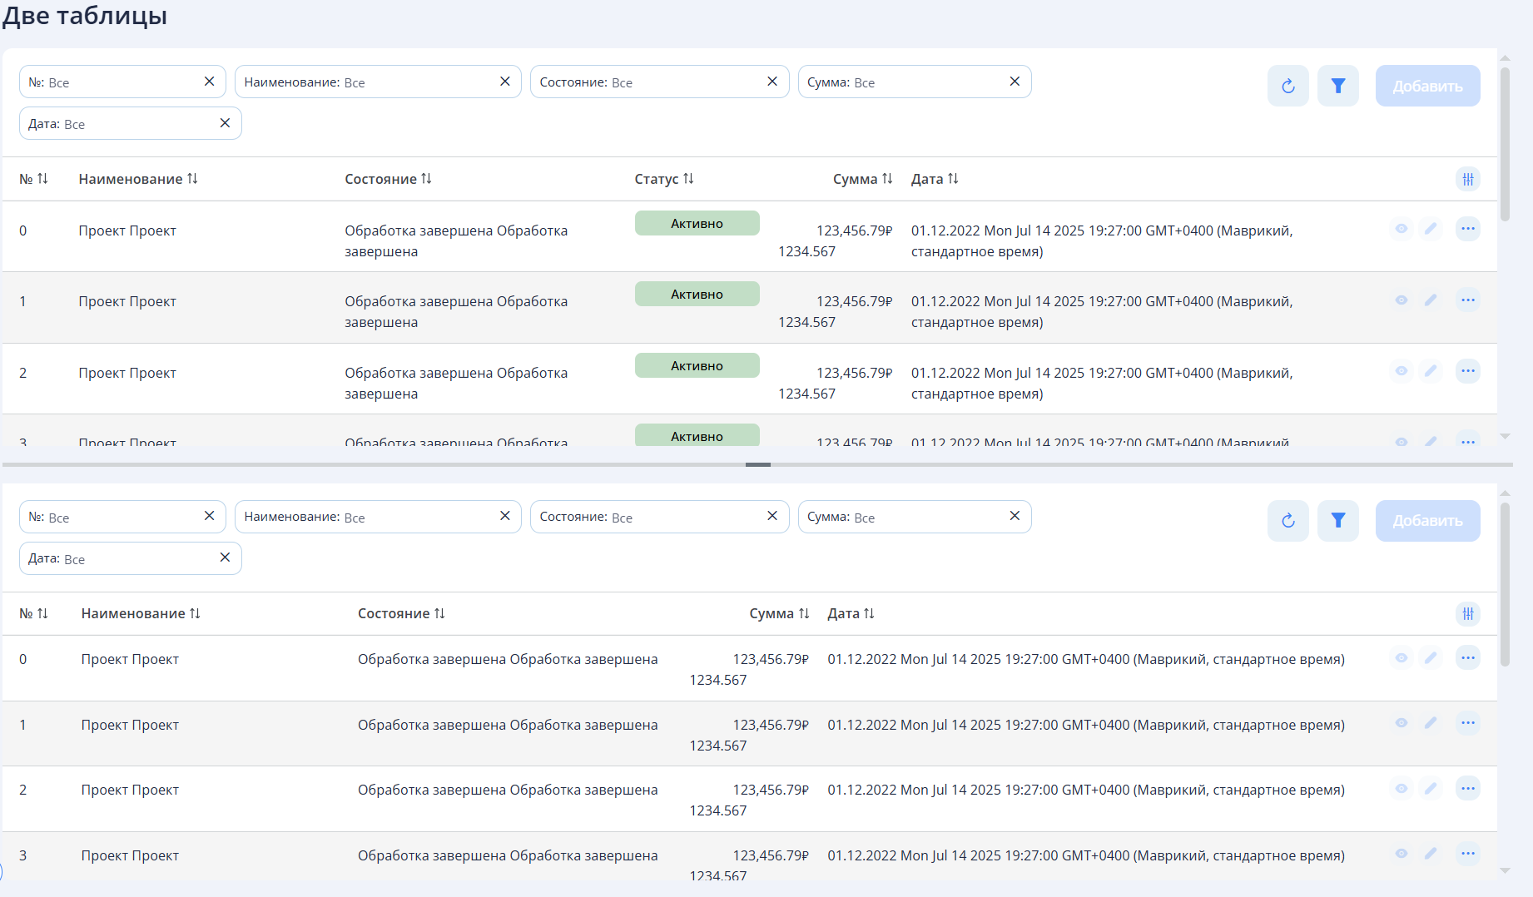The height and width of the screenshot is (897, 1533).
Task: Open Наименование filter dropdown in top table
Action: click(378, 82)
